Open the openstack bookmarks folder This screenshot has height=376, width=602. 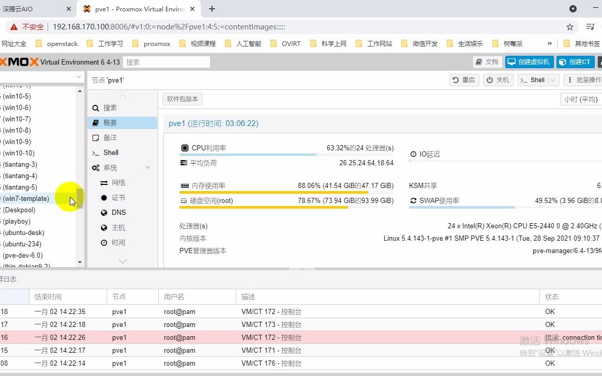pyautogui.click(x=57, y=44)
